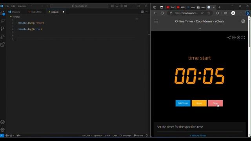Share the vClock timer
The width and height of the screenshot is (251, 141).
(229, 38)
